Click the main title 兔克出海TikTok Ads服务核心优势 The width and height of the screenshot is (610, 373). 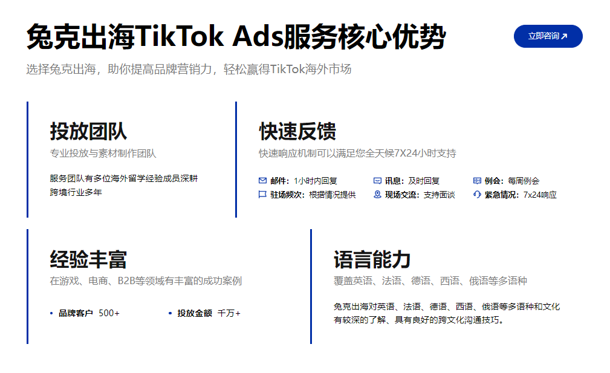click(236, 37)
